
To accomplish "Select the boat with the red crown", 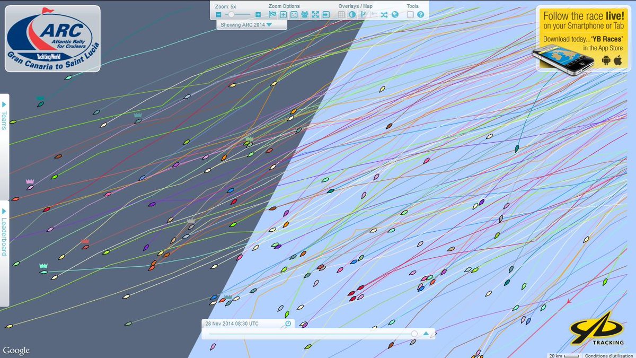I will [x=85, y=247].
